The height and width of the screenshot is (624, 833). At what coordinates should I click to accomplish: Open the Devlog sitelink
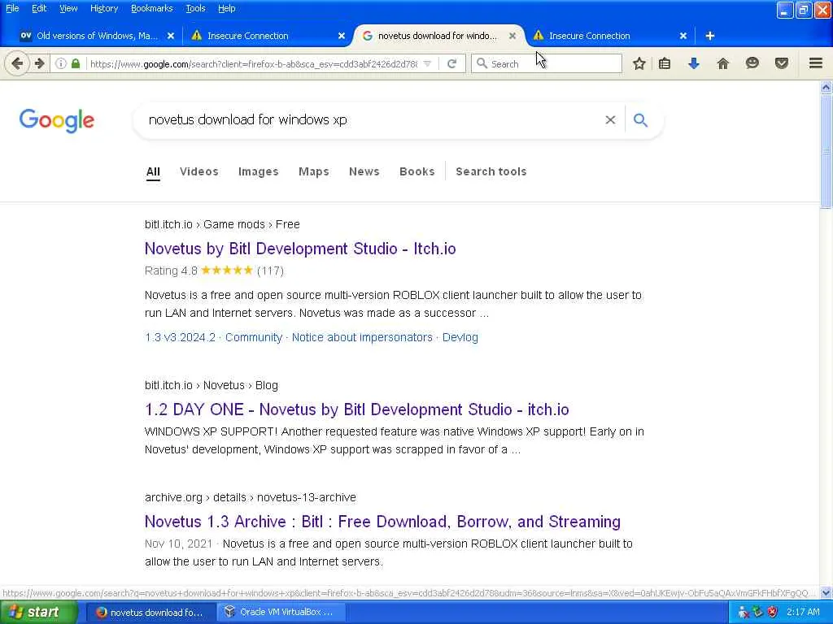click(x=460, y=337)
